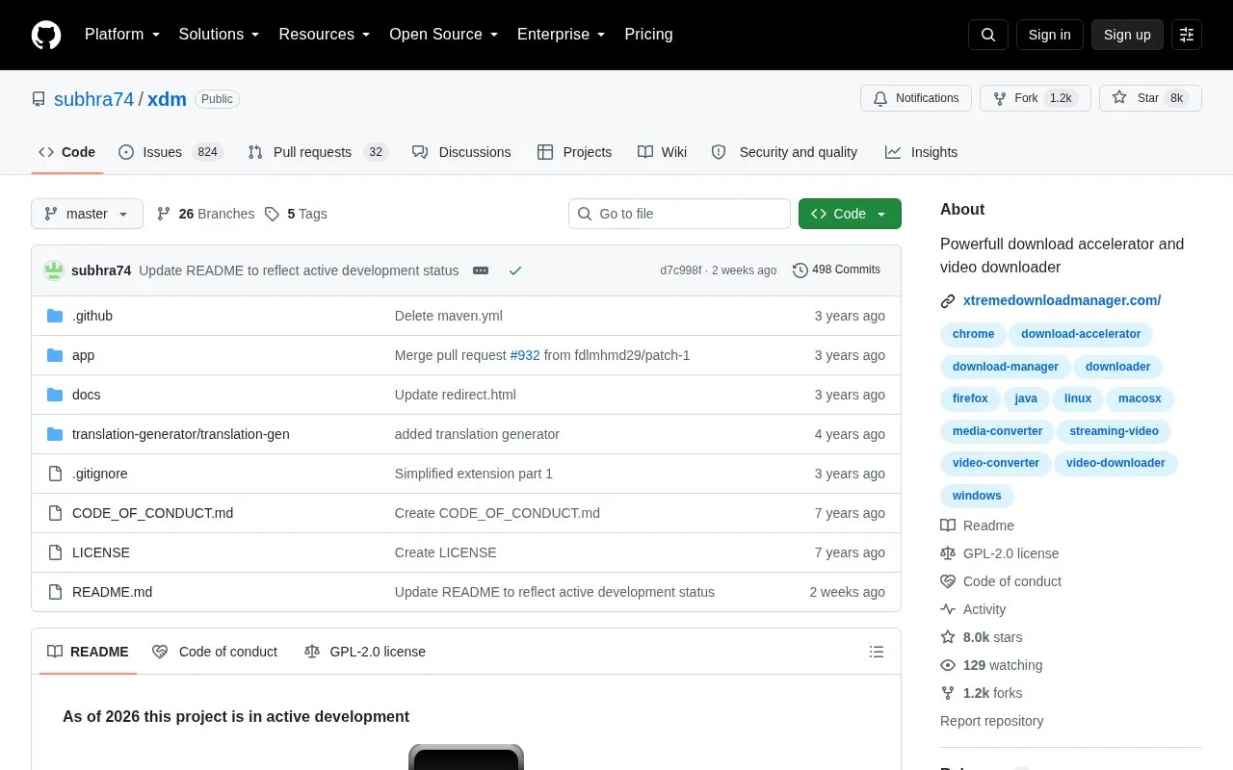Viewport: 1233px width, 770px height.
Task: Click the Fork button
Action: pos(1036,98)
